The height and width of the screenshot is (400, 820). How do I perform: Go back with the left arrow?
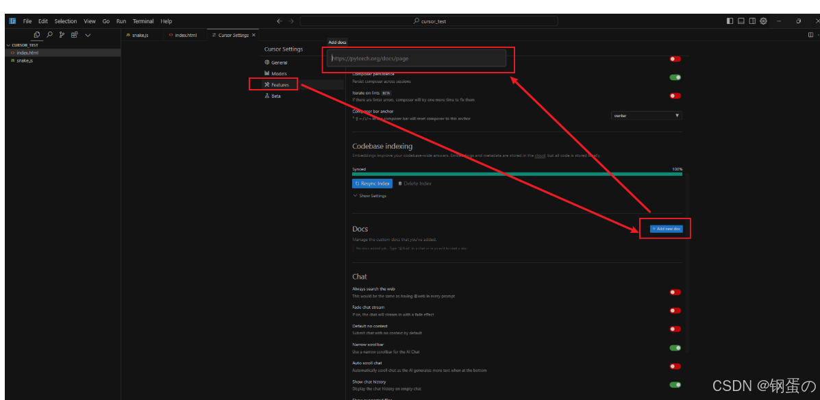pyautogui.click(x=279, y=21)
